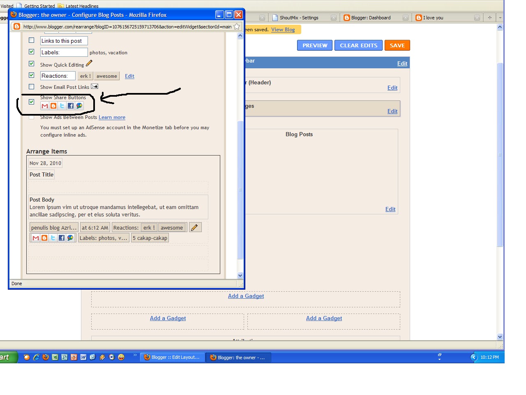Click the Facebook icon under Show Share Buttons
Viewport: 526px width, 395px height.
point(71,106)
